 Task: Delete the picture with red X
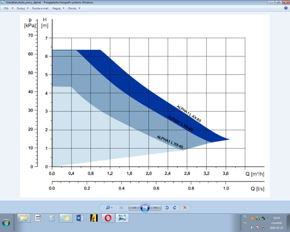[x=185, y=208]
